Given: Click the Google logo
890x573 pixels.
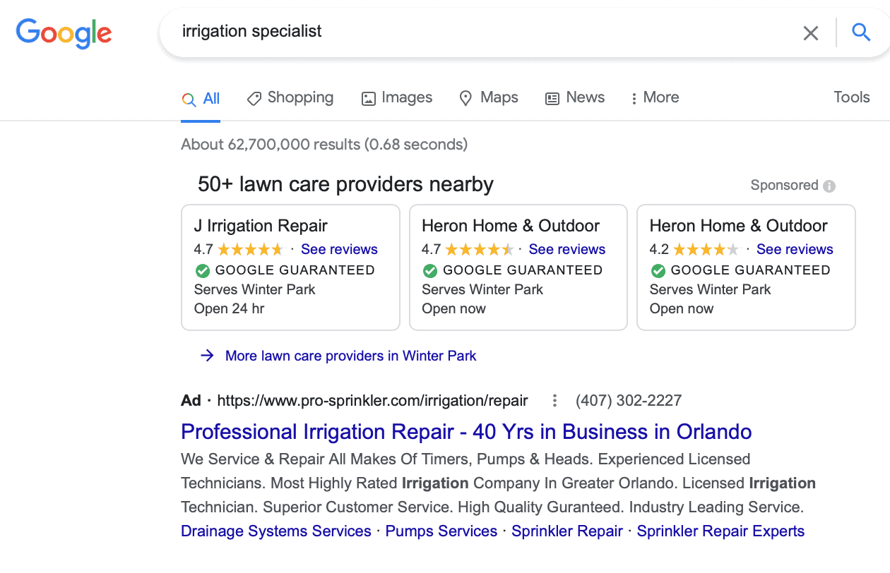Looking at the screenshot, I should (64, 33).
